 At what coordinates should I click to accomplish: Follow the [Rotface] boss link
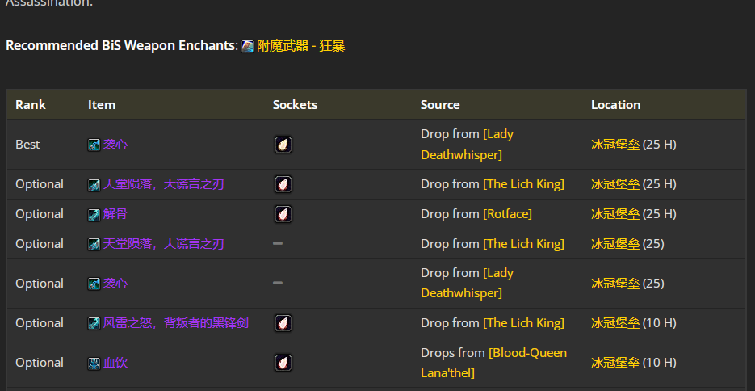tap(507, 214)
